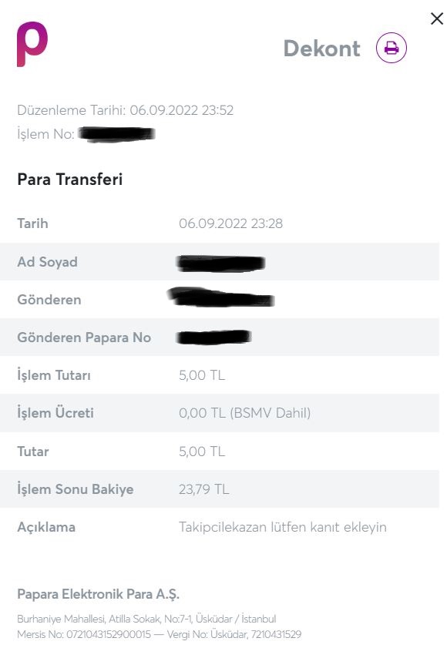Click the redacted Gönderen name

[x=221, y=297]
